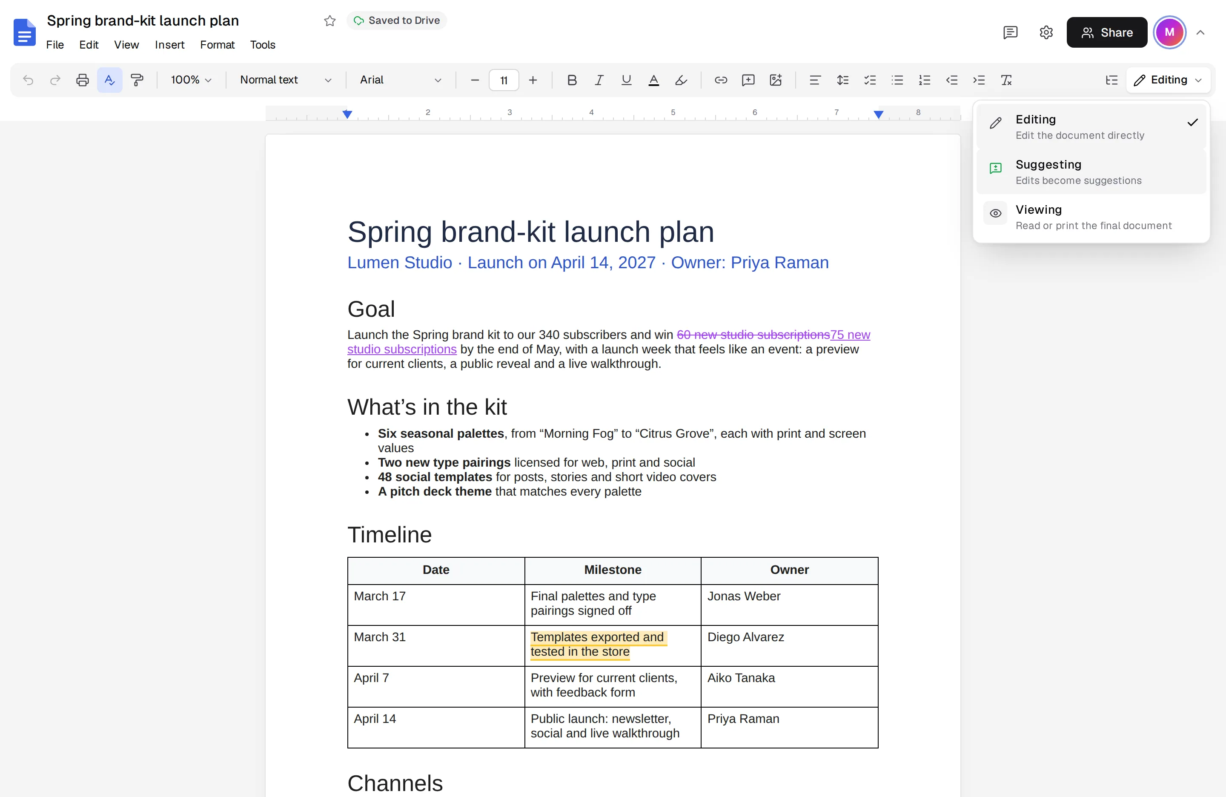Insert a bulleted list
The height and width of the screenshot is (797, 1226).
click(897, 80)
